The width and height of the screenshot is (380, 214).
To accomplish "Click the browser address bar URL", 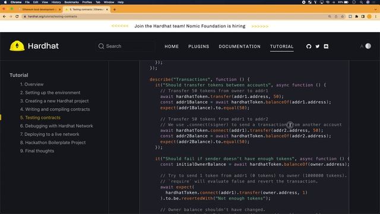I will tap(52, 17).
